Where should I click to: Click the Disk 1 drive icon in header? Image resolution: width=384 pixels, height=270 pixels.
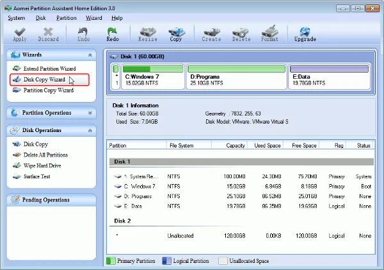[114, 56]
